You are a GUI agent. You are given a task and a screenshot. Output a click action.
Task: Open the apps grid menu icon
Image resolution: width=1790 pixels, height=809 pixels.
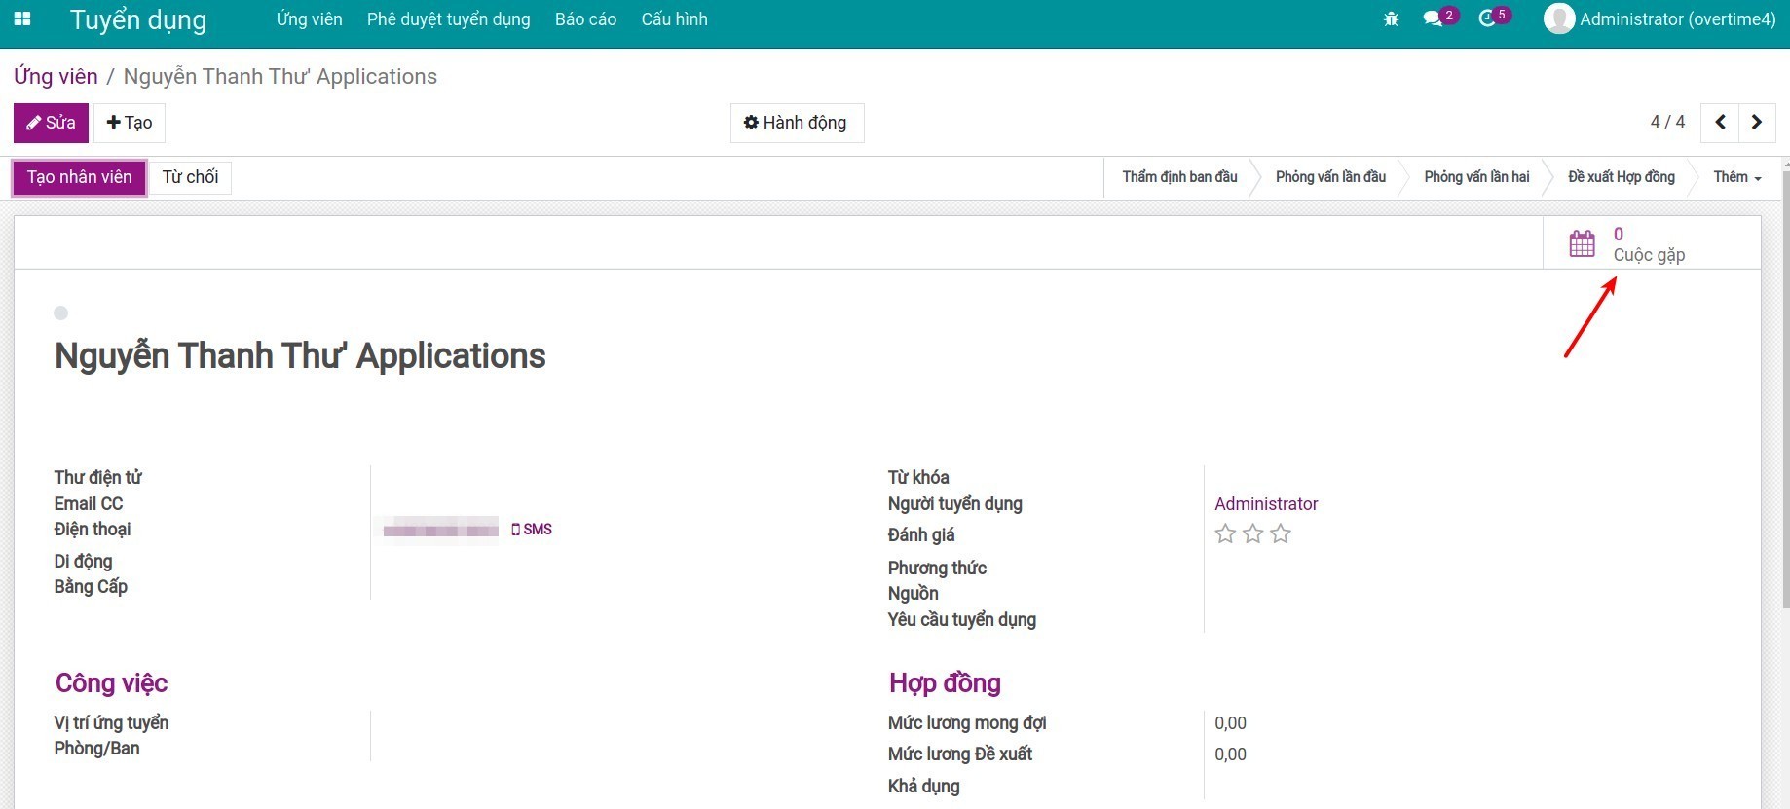[22, 19]
